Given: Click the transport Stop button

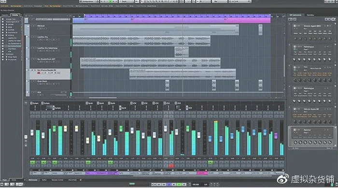Looking at the screenshot, I should [174, 185].
